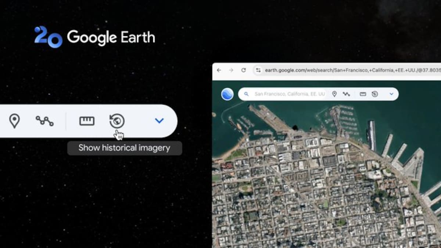
Task: Open site information icon in address bar
Action: 258,70
